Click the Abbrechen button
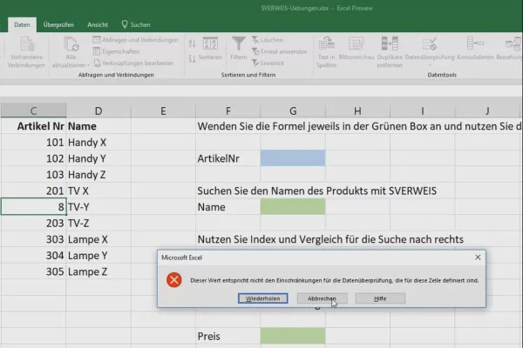The image size is (523, 348). point(322,298)
